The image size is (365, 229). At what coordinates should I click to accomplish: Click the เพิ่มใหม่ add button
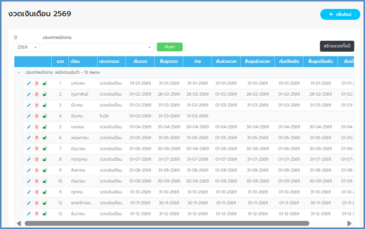click(340, 15)
